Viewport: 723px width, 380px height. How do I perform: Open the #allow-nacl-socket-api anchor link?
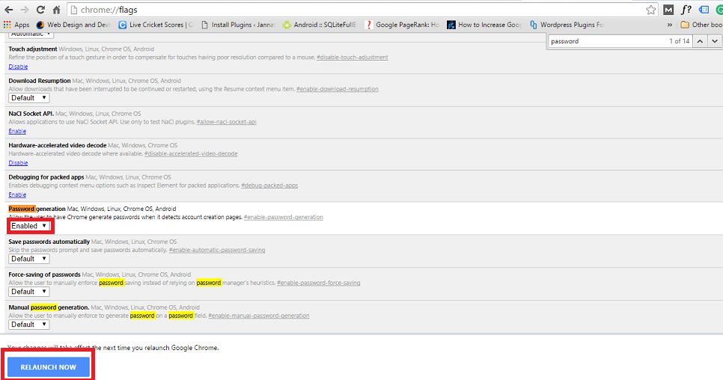[226, 122]
